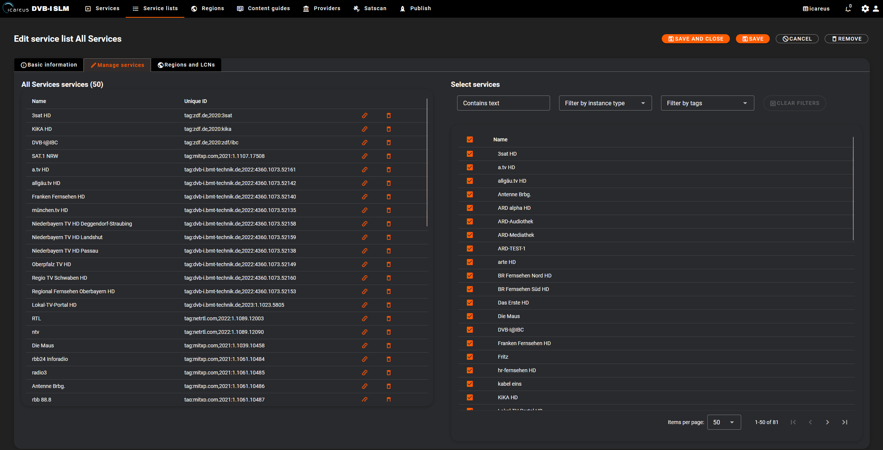Change the items per page dropdown
This screenshot has height=450, width=883.
click(x=723, y=422)
